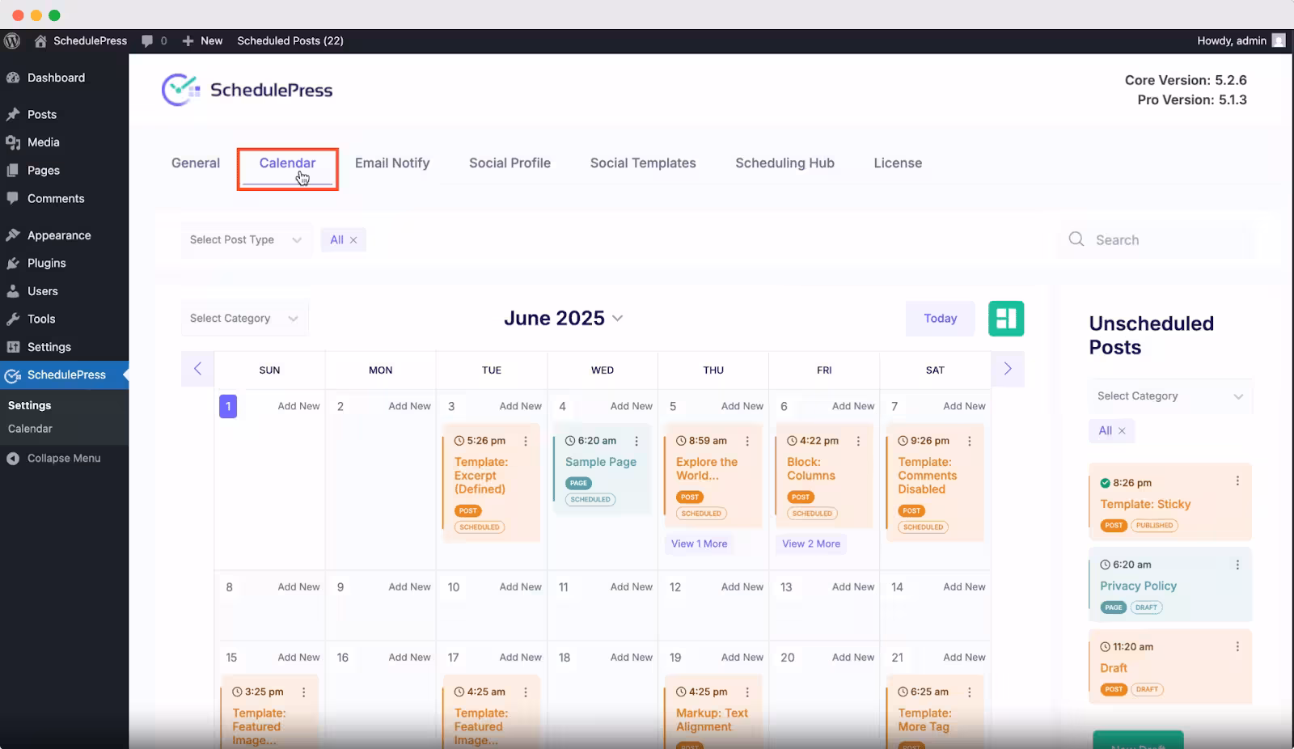Click the Appearance sidebar icon
This screenshot has width=1294, height=749.
[13, 235]
